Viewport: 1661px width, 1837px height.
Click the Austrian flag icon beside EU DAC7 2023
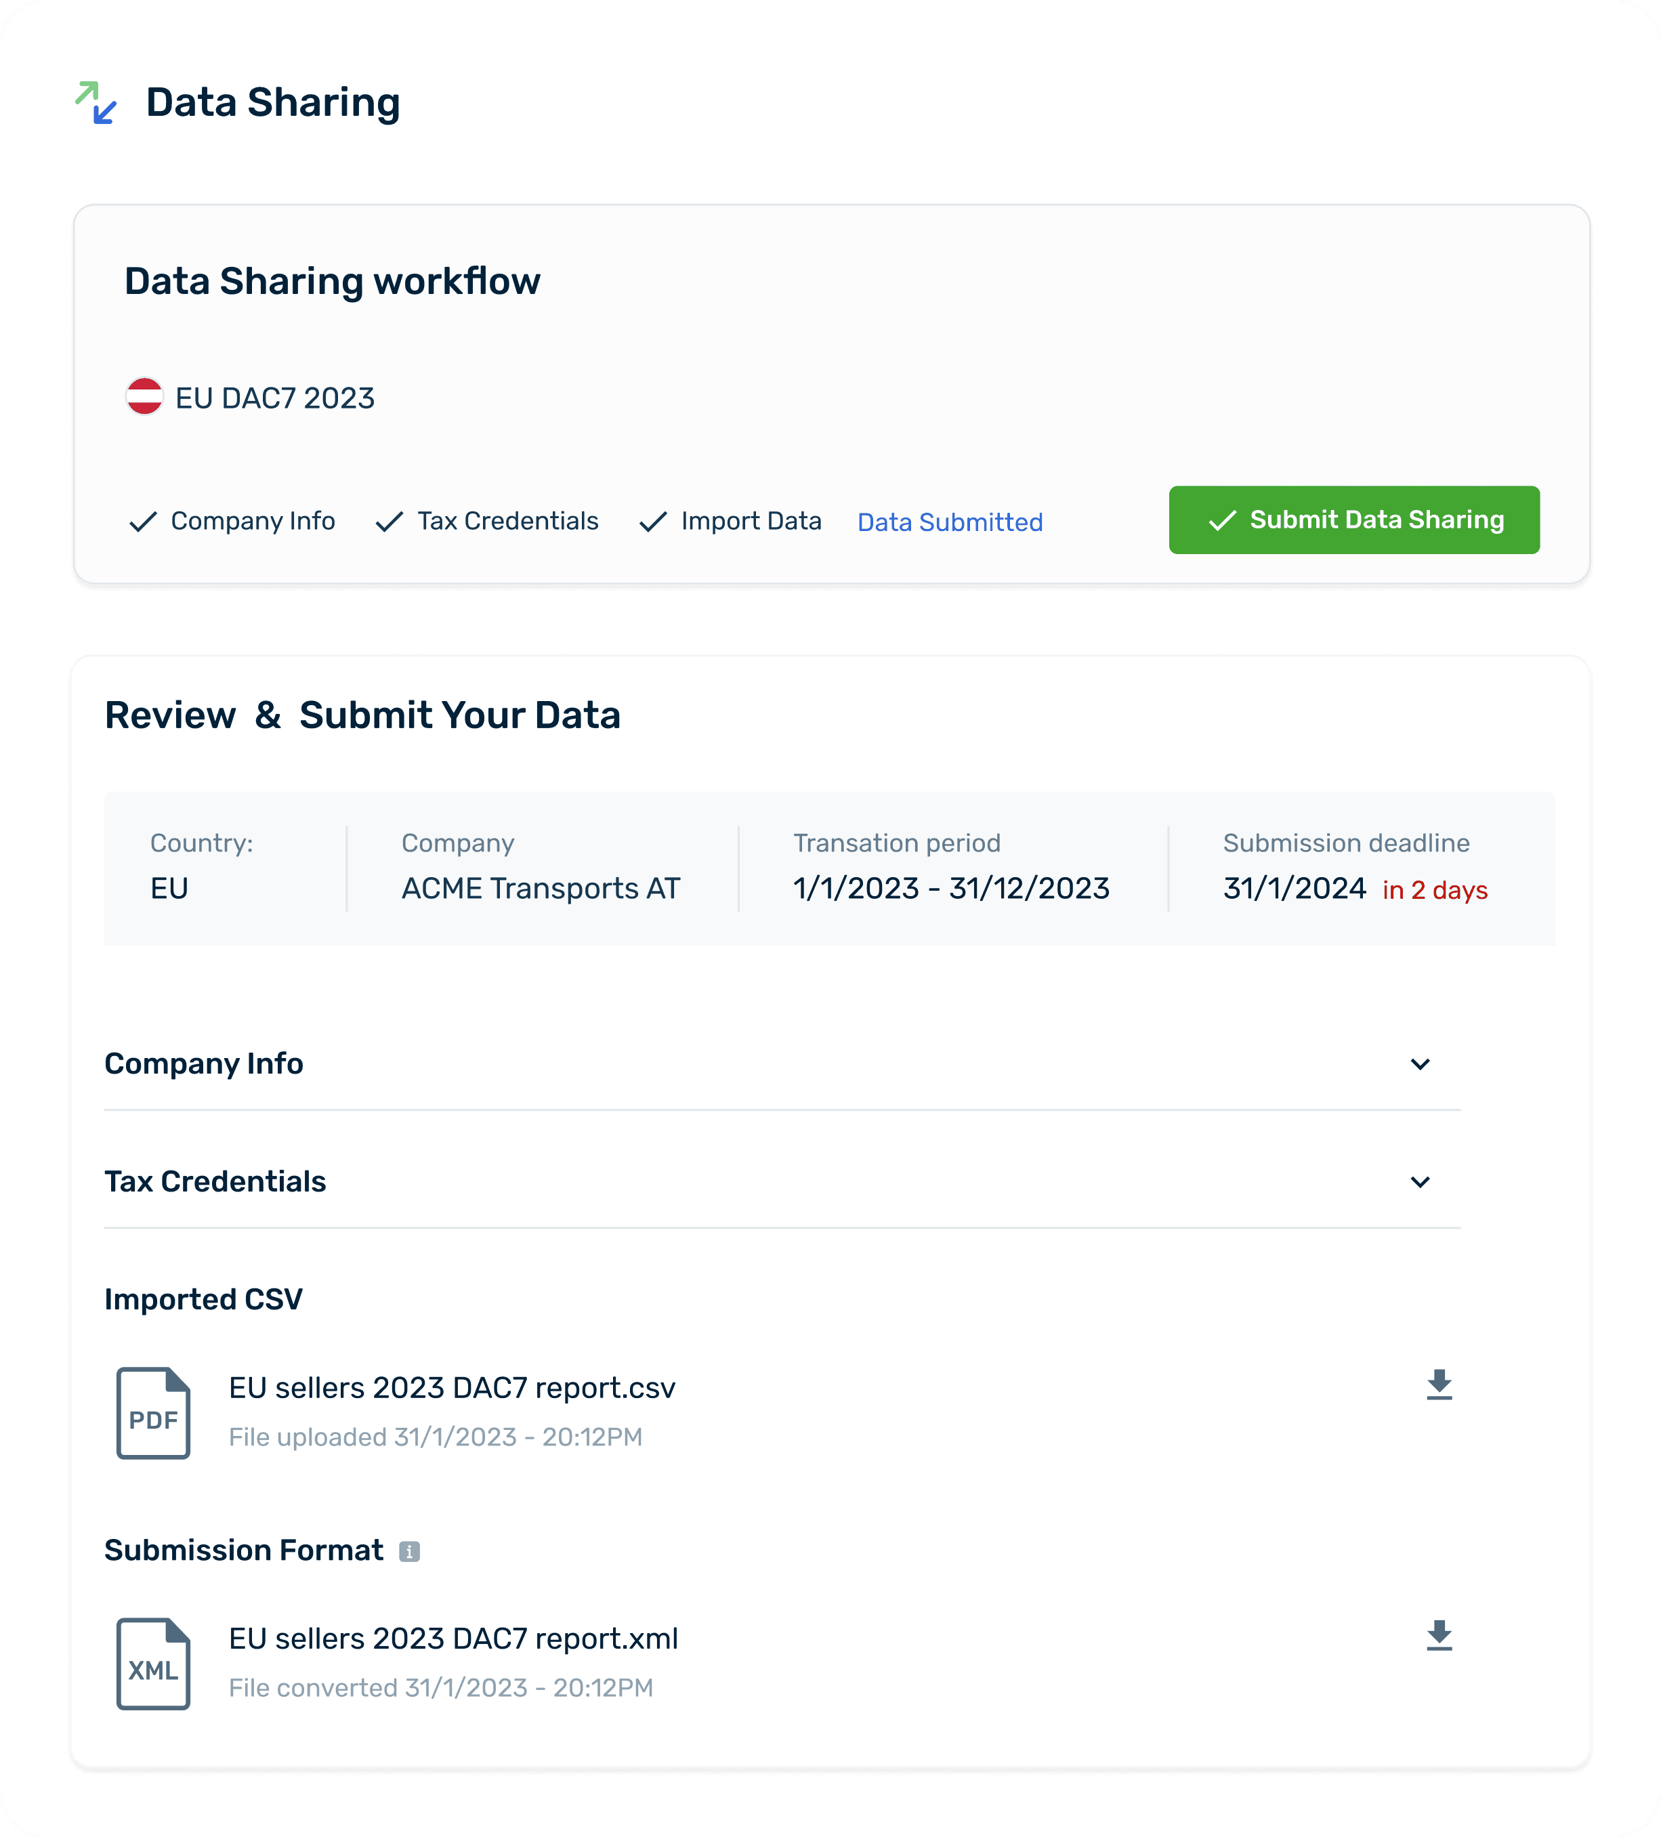tap(144, 396)
